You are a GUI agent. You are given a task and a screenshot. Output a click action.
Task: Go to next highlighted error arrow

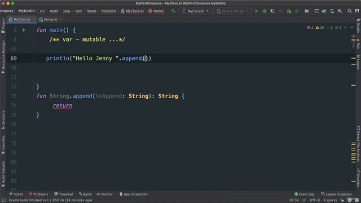pos(351,28)
